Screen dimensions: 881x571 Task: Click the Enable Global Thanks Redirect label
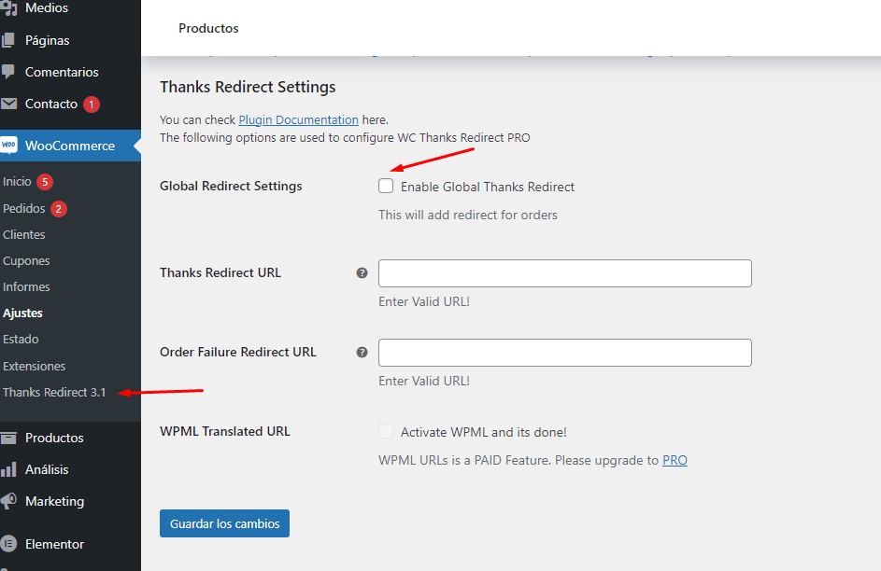click(x=488, y=187)
